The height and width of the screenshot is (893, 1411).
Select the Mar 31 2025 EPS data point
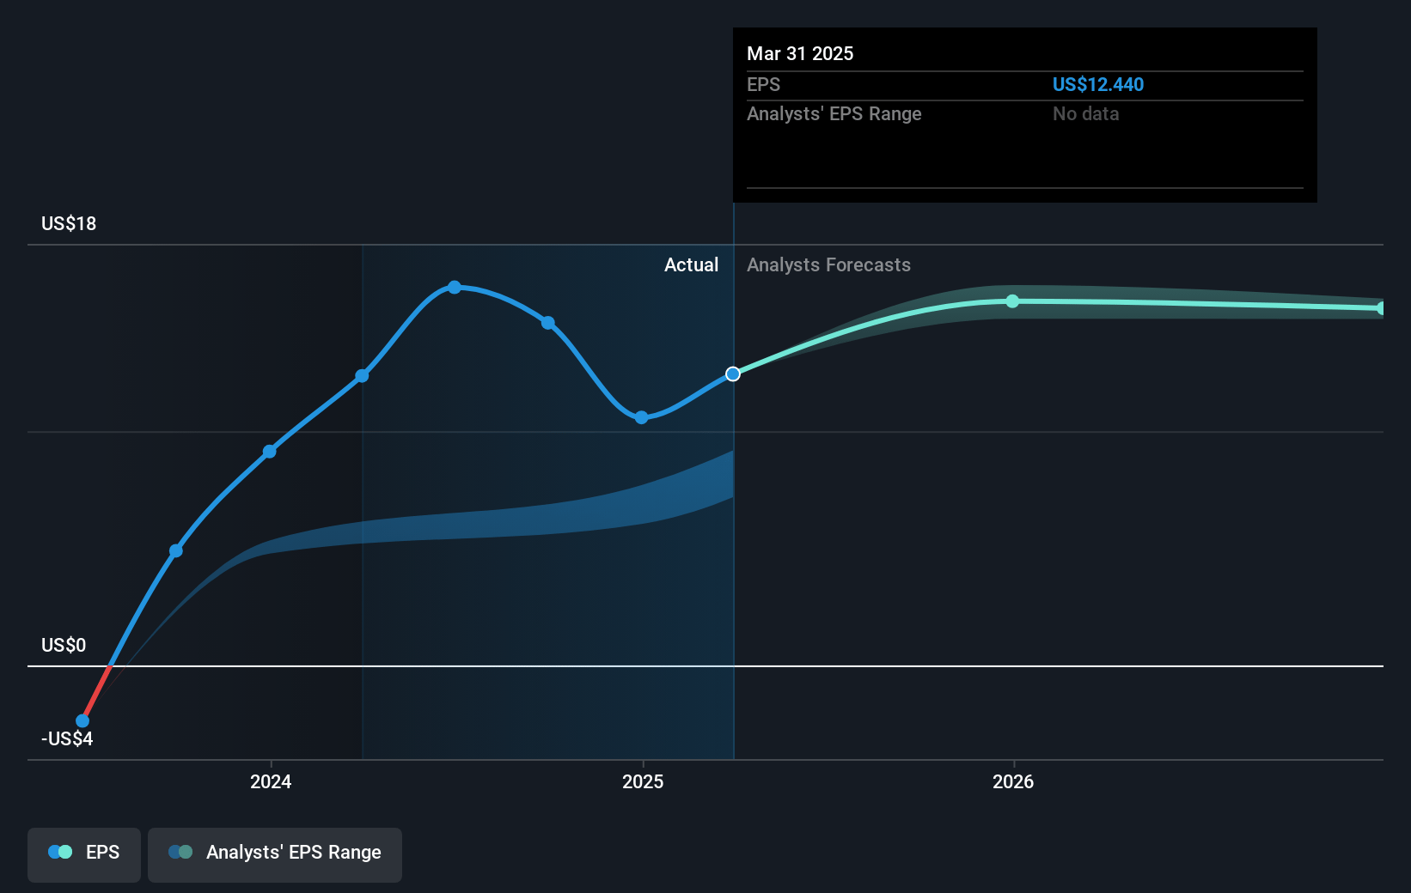(x=733, y=374)
